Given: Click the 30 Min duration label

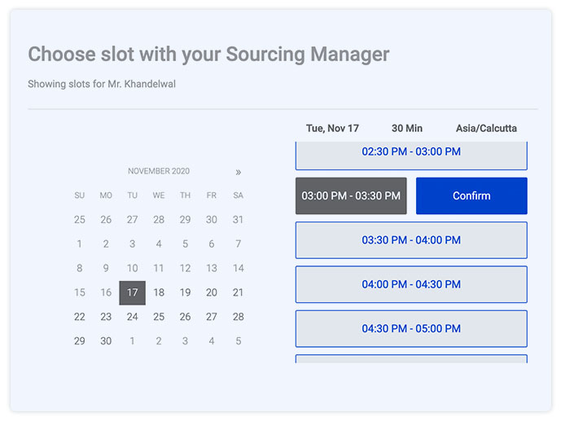Looking at the screenshot, I should pos(407,128).
